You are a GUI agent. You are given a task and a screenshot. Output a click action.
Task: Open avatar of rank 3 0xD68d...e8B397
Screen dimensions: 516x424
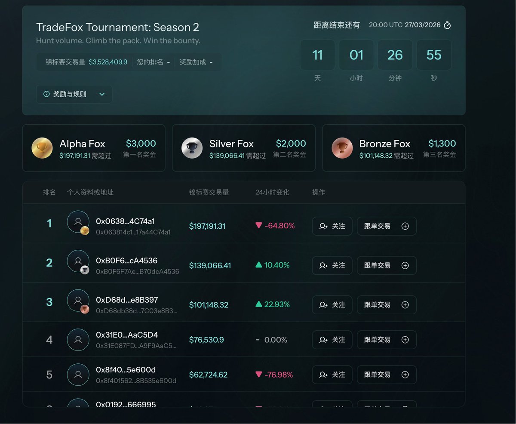(x=78, y=301)
